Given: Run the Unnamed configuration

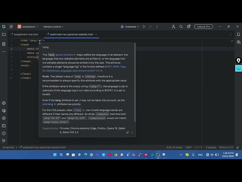Looking at the screenshot, I should point(144,27).
